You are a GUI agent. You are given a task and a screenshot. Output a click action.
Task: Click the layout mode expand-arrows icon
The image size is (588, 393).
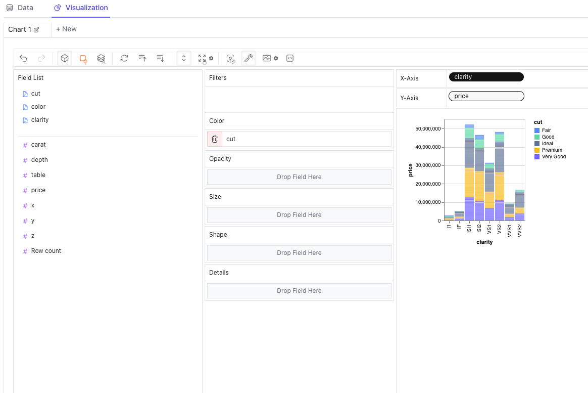coord(202,59)
